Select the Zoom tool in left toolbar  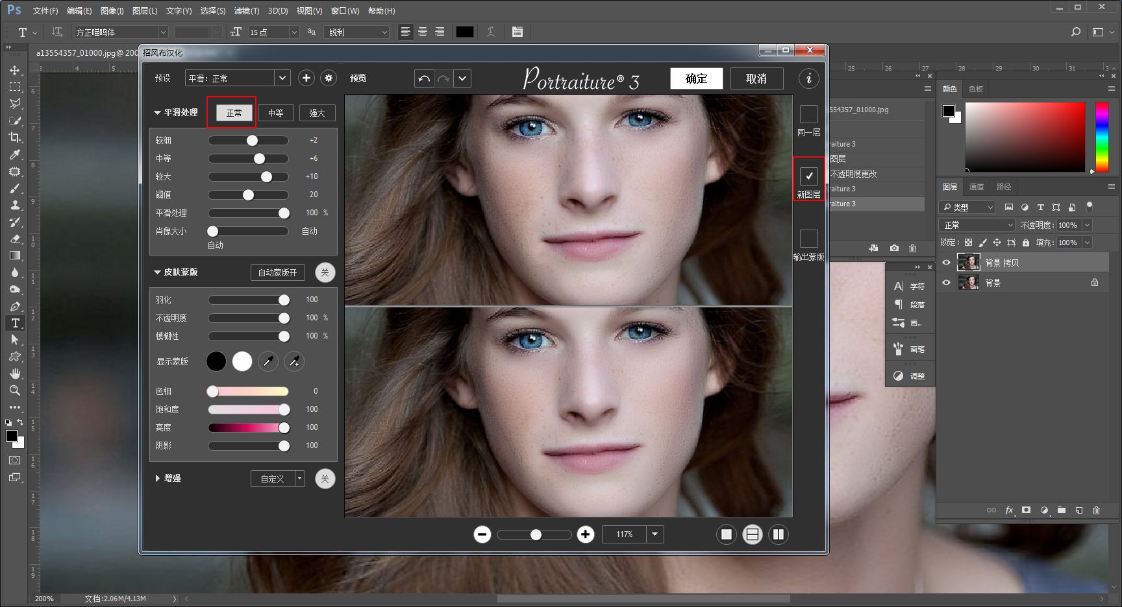[15, 390]
